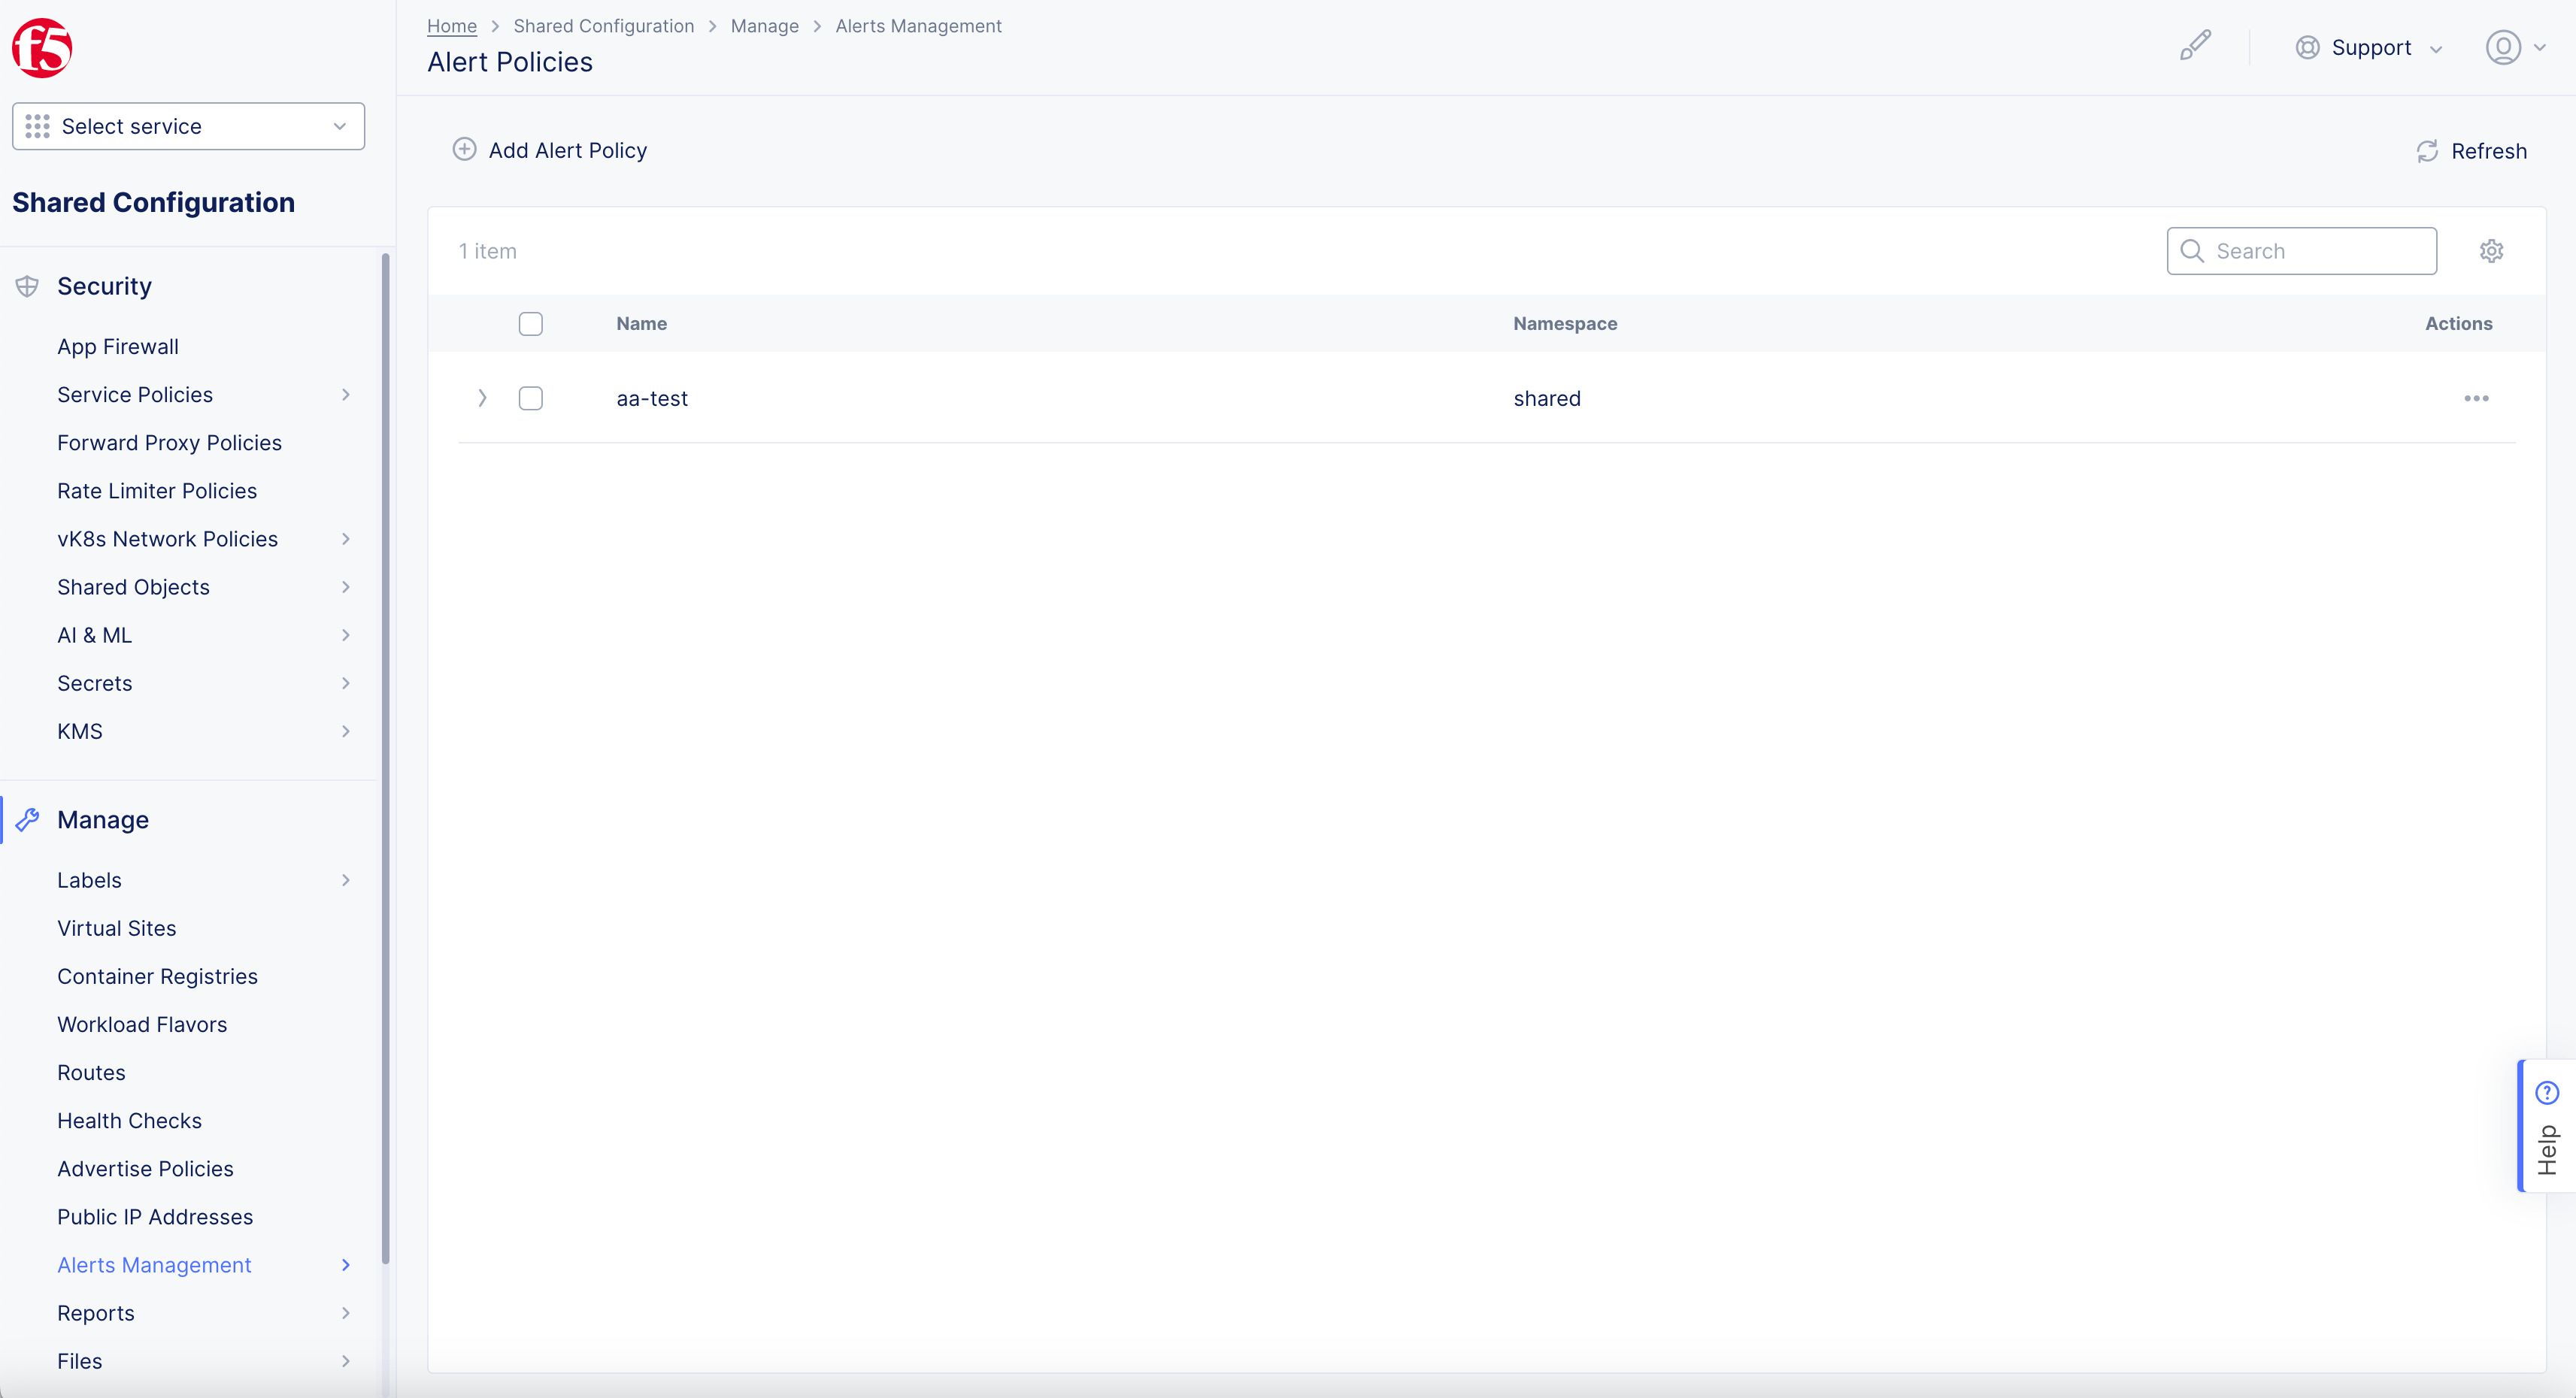
Task: Click the user account avatar icon
Action: click(x=2503, y=47)
